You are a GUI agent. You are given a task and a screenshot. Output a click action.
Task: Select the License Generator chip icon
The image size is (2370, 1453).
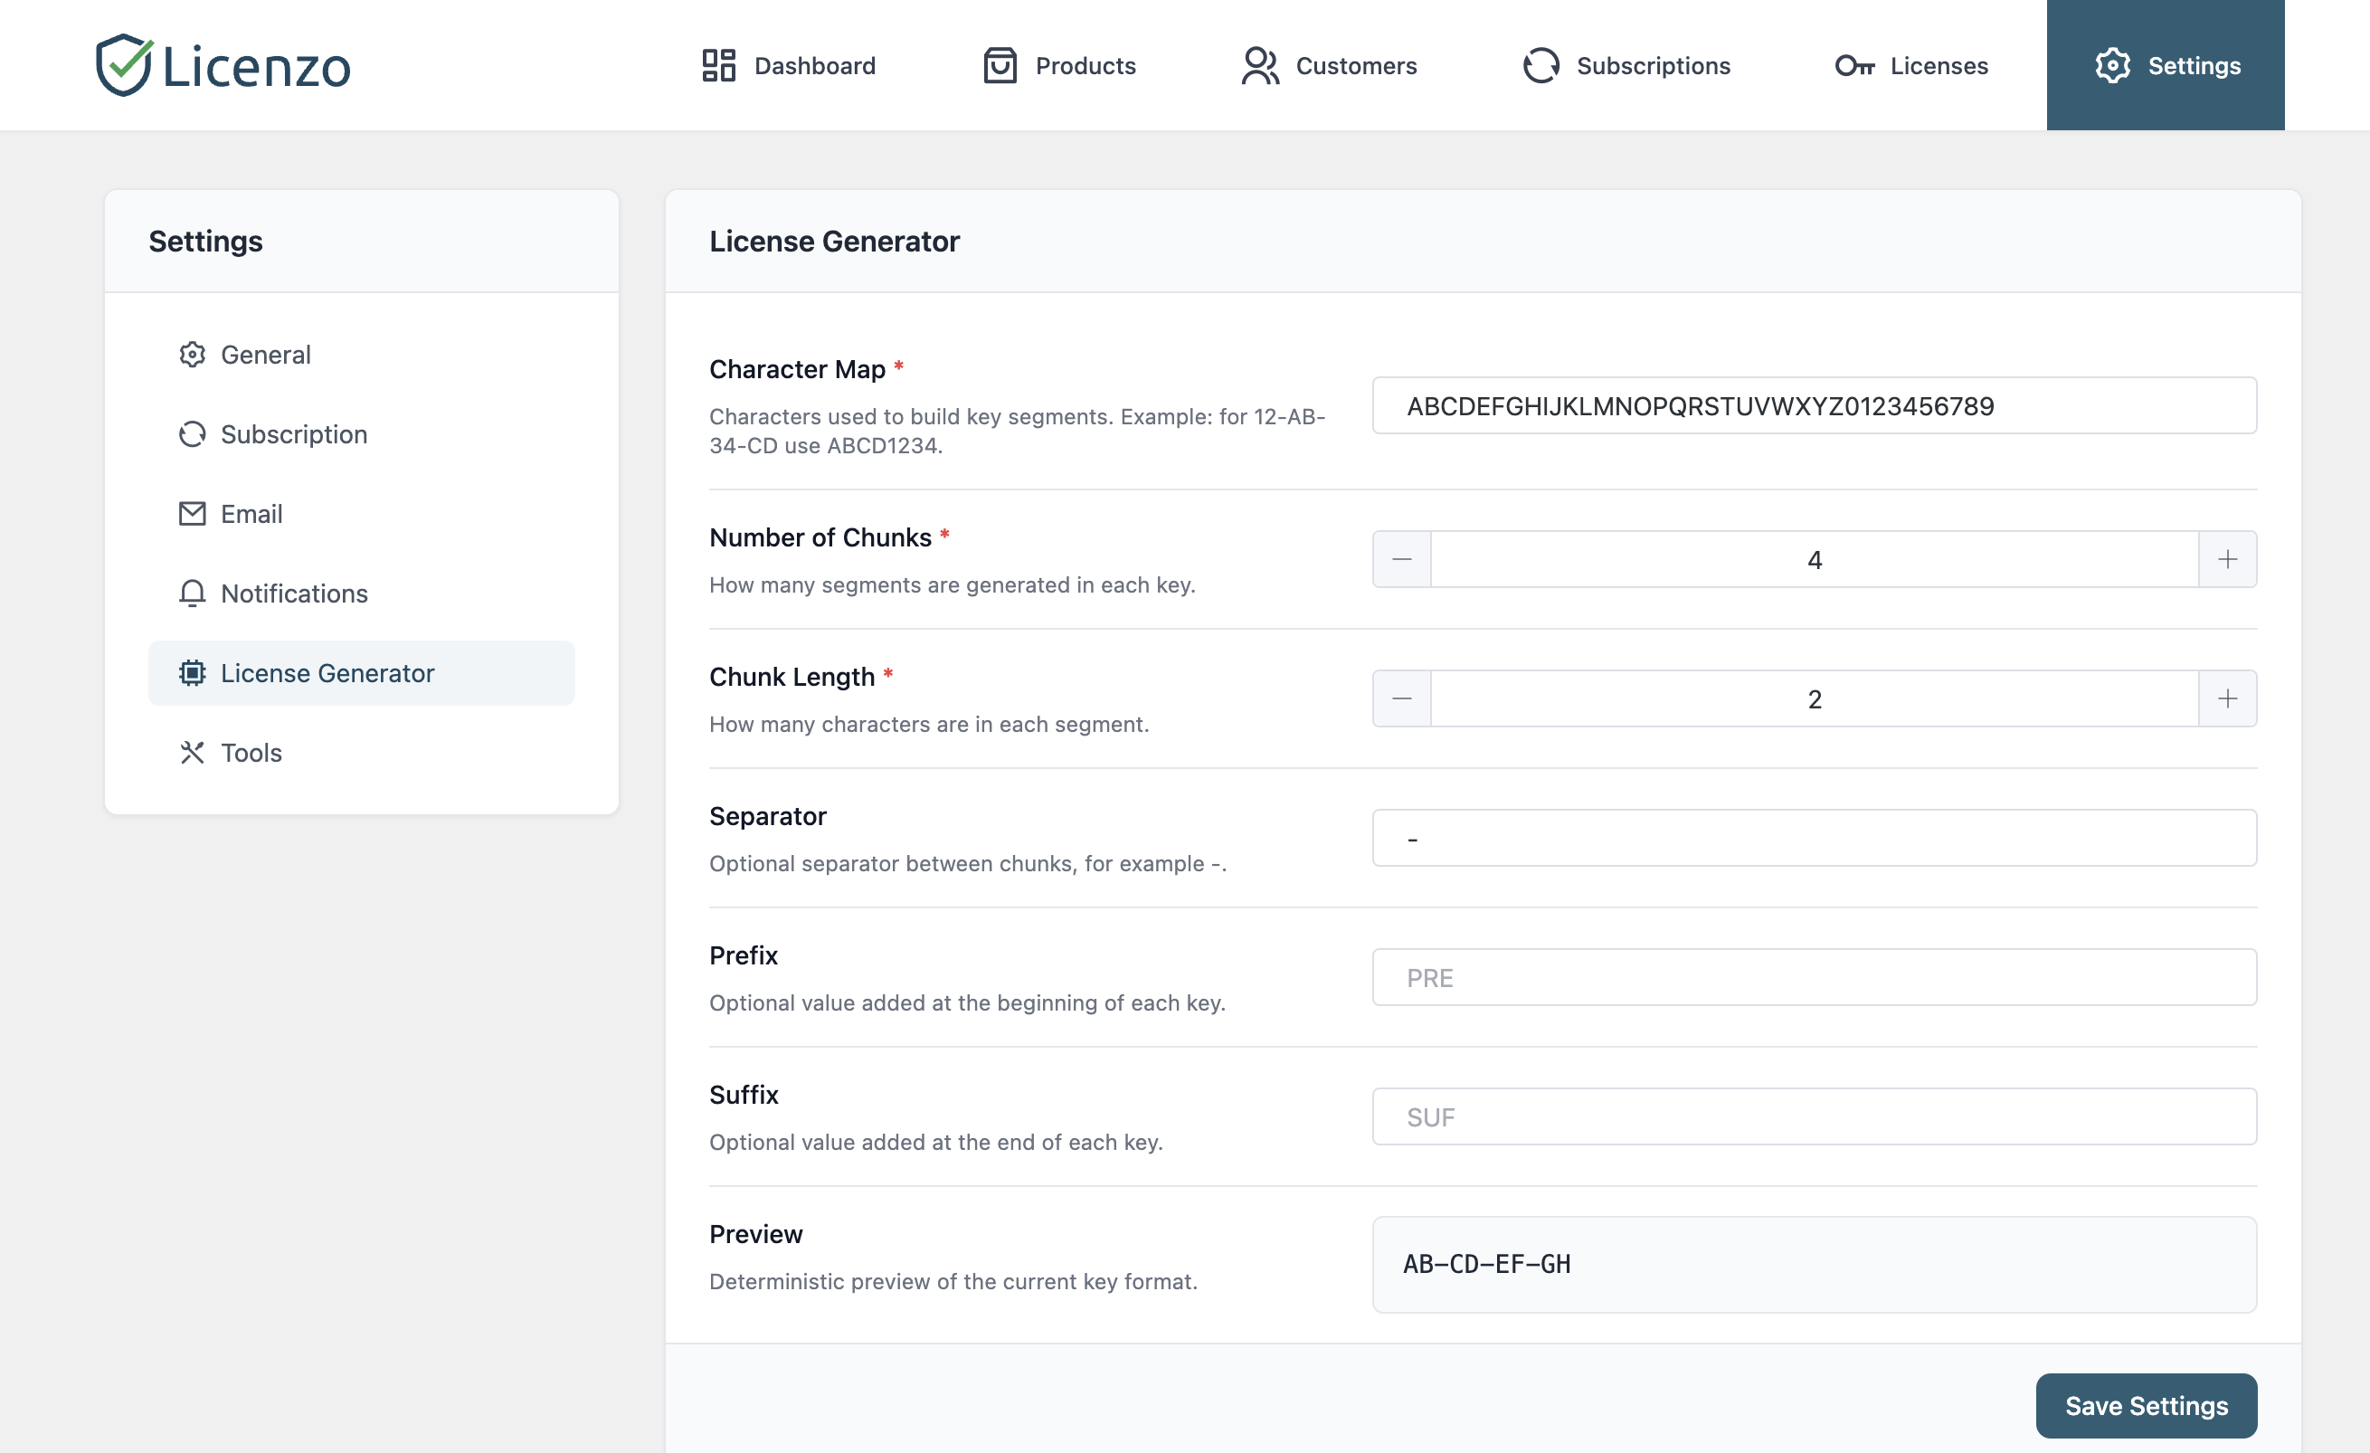click(x=193, y=672)
